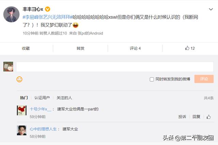Viewport: 218px width, 145px height.
Task: Click 转发 to repost
Action: [x=80, y=48]
